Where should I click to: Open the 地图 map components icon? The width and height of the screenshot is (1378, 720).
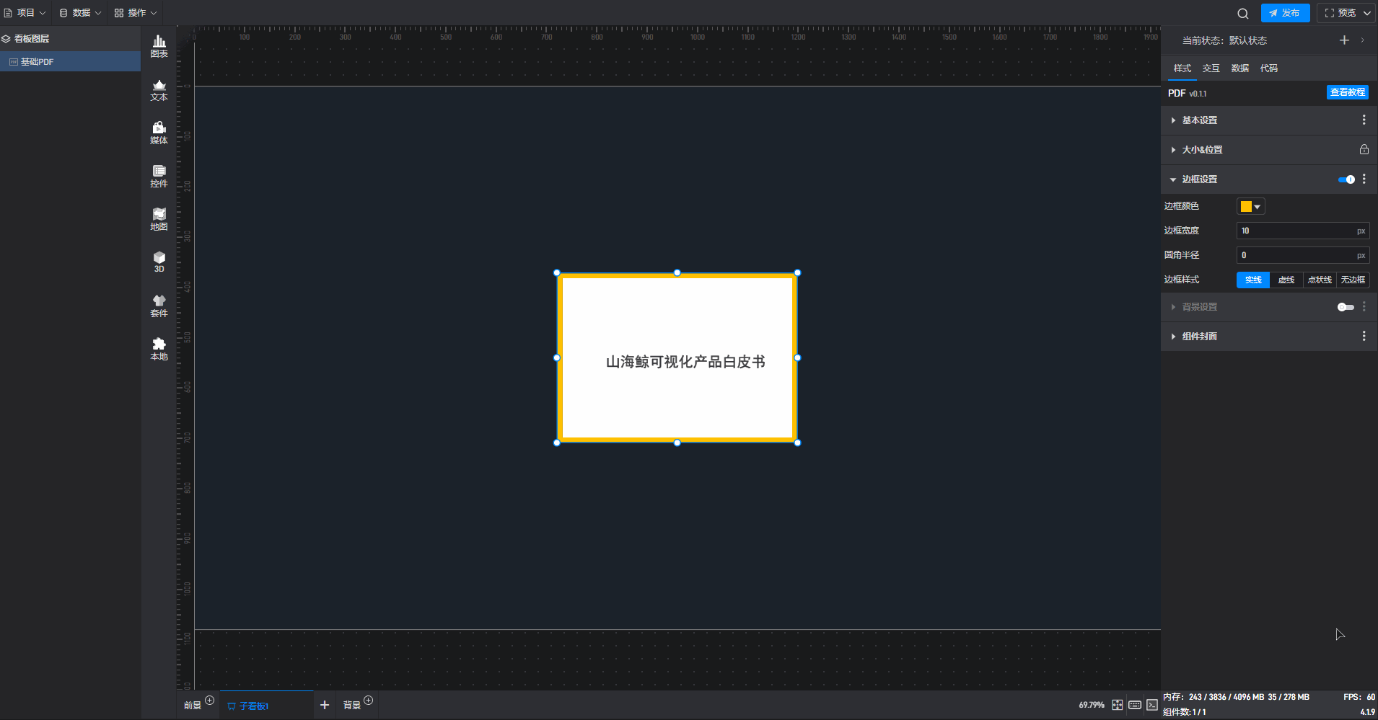coord(159,220)
